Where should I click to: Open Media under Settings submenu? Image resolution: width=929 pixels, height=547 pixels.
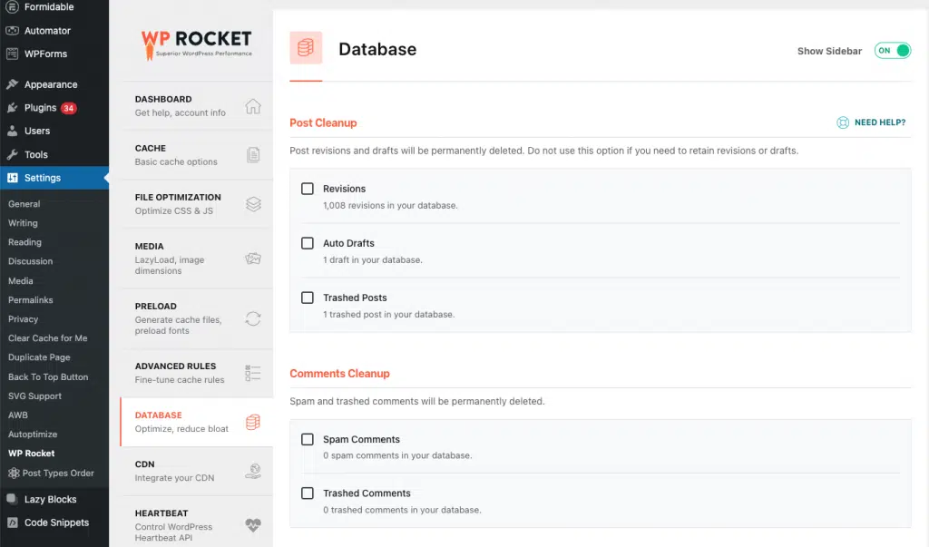tap(20, 281)
